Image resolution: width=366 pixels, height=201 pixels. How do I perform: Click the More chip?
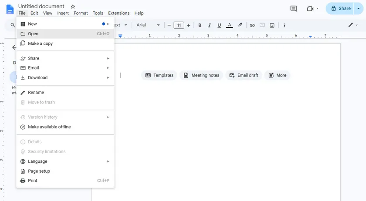[277, 75]
